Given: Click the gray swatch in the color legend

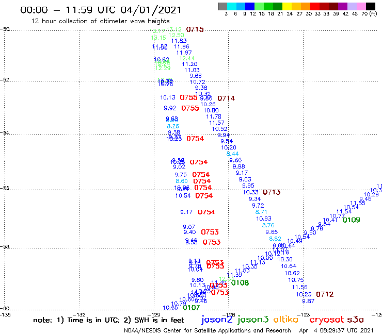Looking at the screenshot, I should pos(222,6).
